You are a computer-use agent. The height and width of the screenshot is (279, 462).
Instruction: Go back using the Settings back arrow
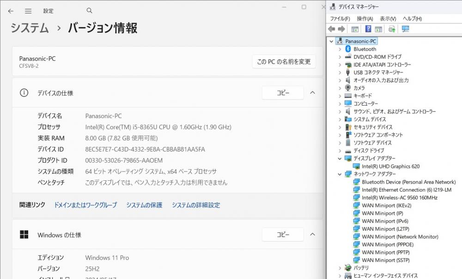(x=11, y=11)
